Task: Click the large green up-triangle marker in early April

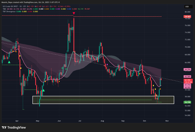Action: [x=9, y=62]
